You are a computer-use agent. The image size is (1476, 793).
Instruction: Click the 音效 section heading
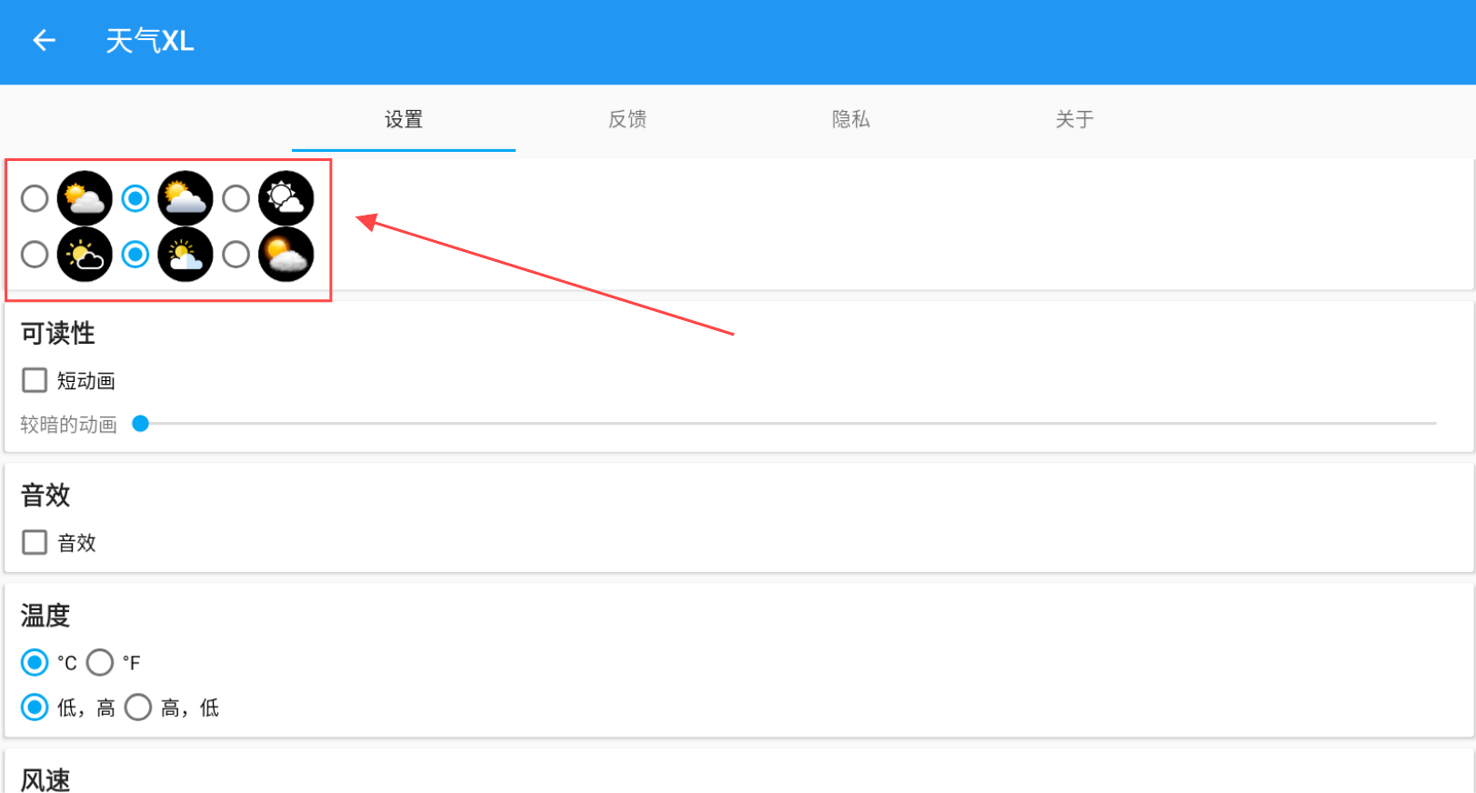click(x=45, y=496)
